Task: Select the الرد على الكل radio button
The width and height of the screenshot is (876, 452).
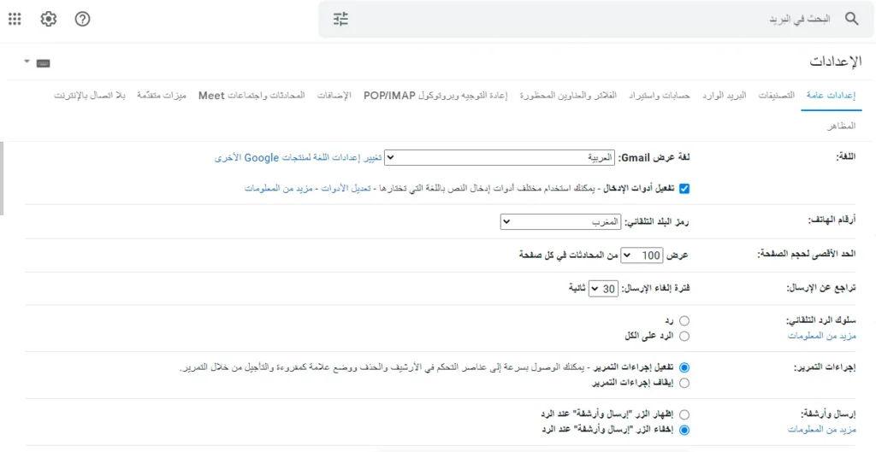Action: pos(684,336)
